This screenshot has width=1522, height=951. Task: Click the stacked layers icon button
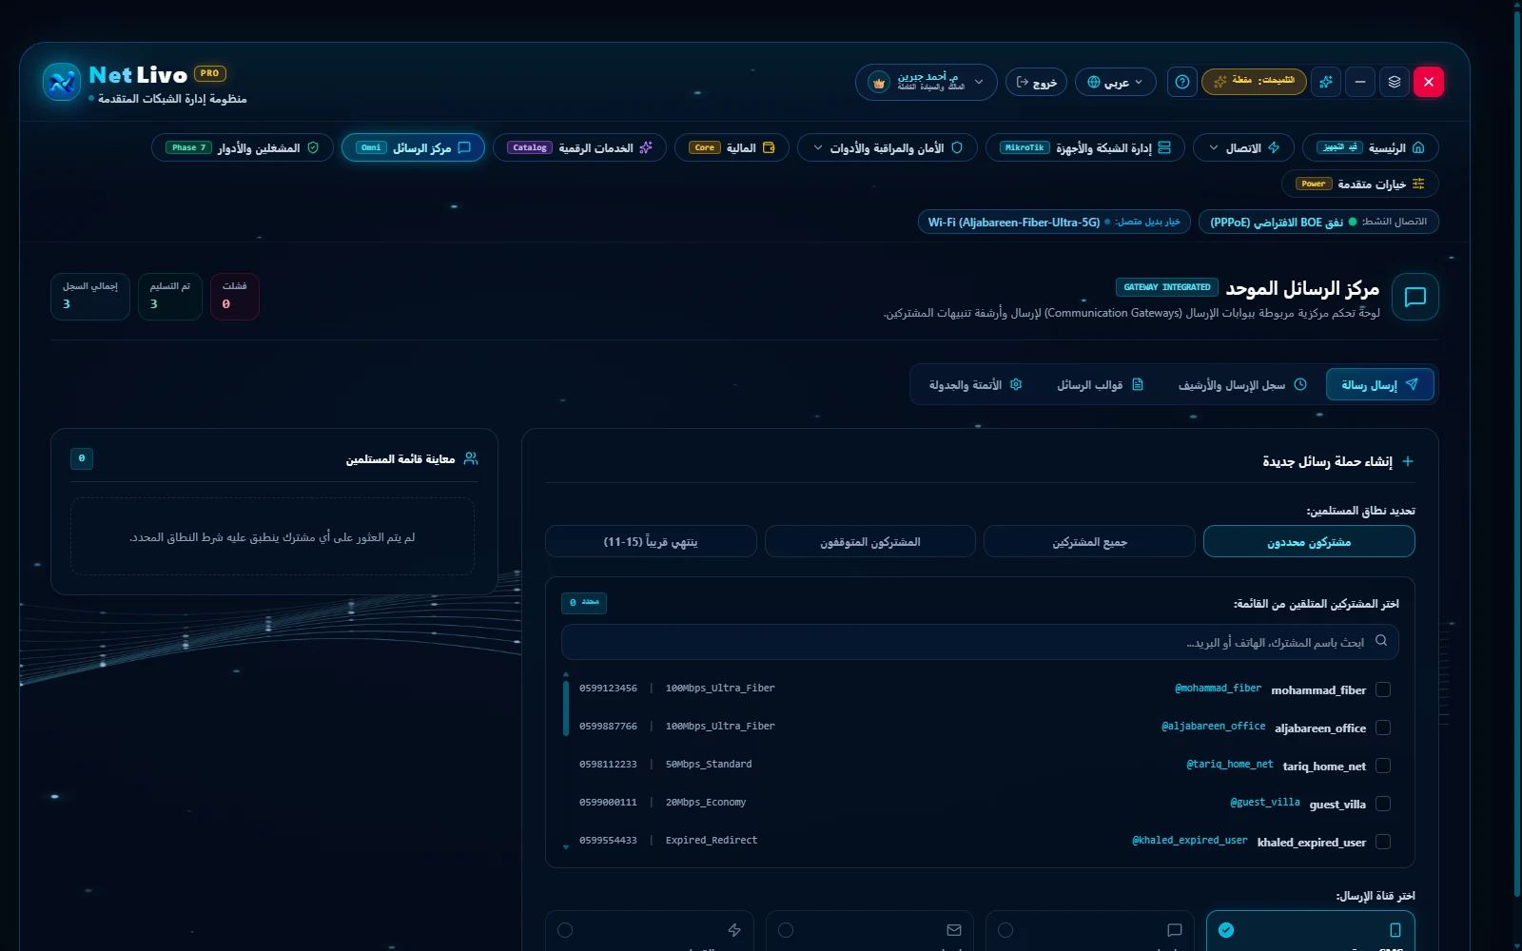click(1395, 82)
